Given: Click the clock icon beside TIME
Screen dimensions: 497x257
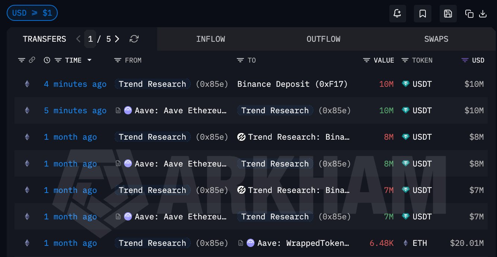Looking at the screenshot, I should click(x=47, y=60).
